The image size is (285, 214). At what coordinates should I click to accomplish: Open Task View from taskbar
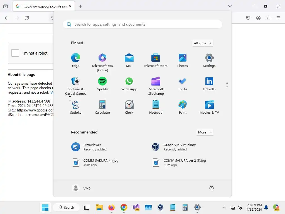tap(86, 207)
